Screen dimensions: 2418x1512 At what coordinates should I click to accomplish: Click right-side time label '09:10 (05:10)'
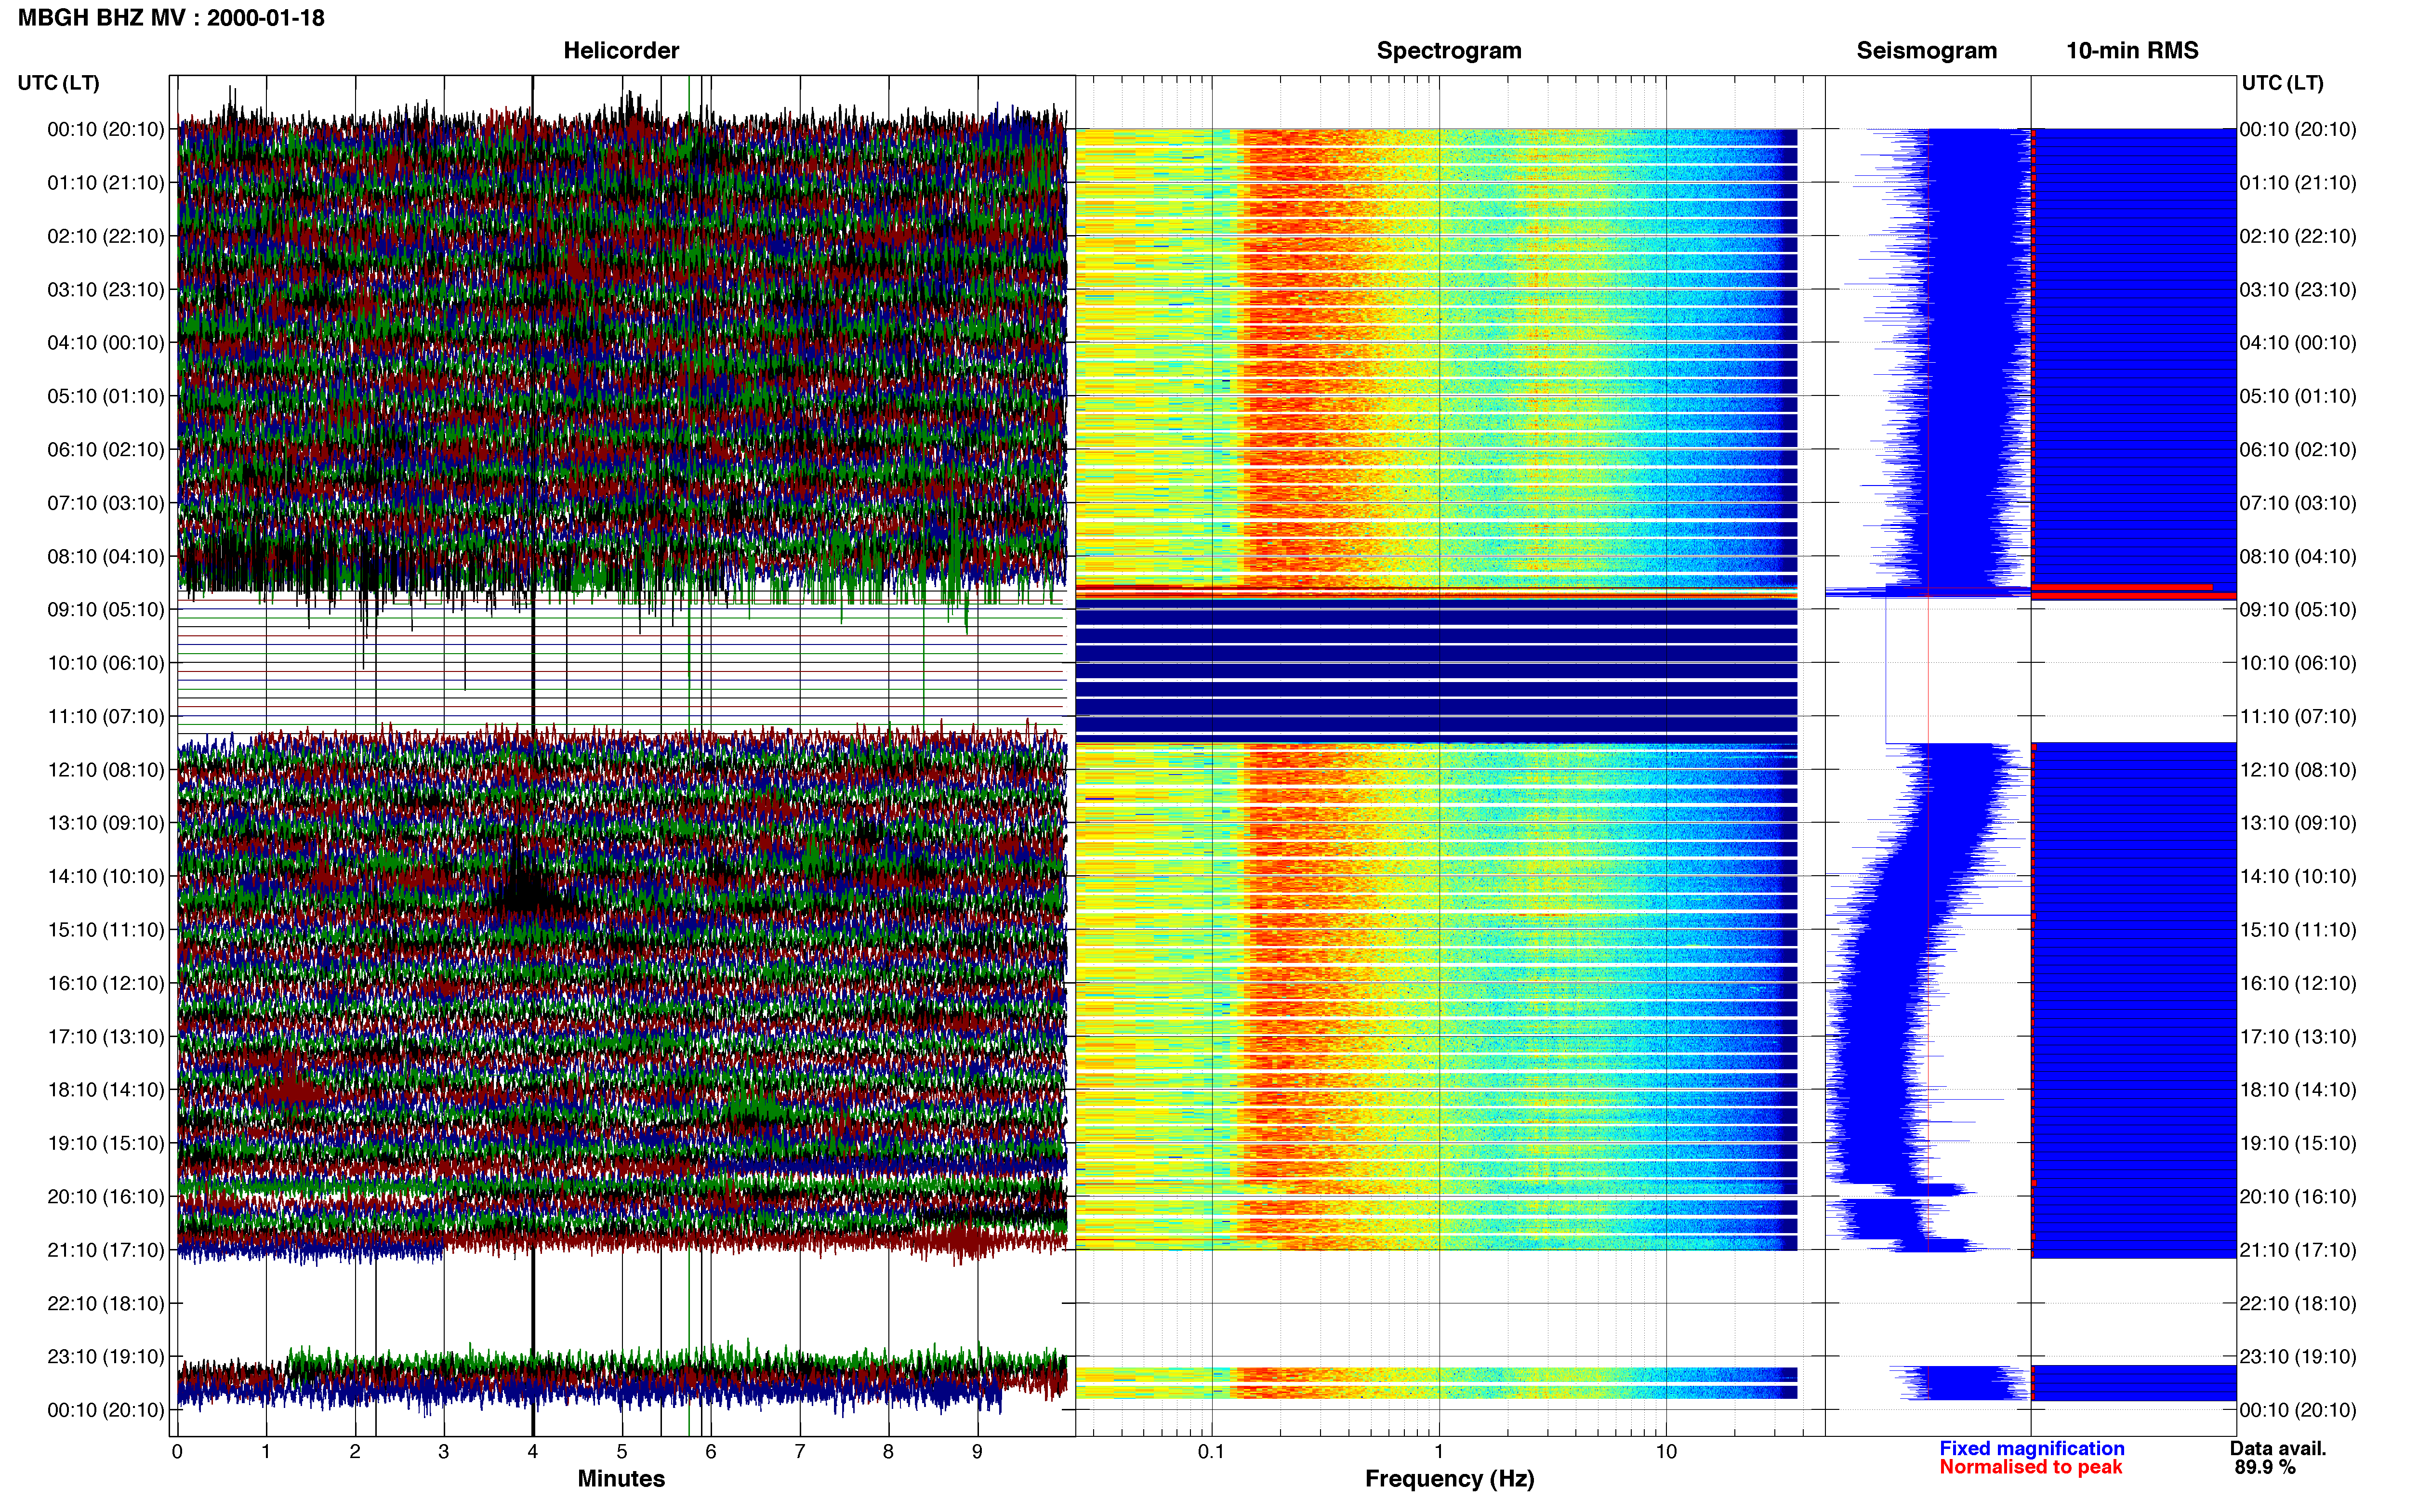click(2298, 610)
